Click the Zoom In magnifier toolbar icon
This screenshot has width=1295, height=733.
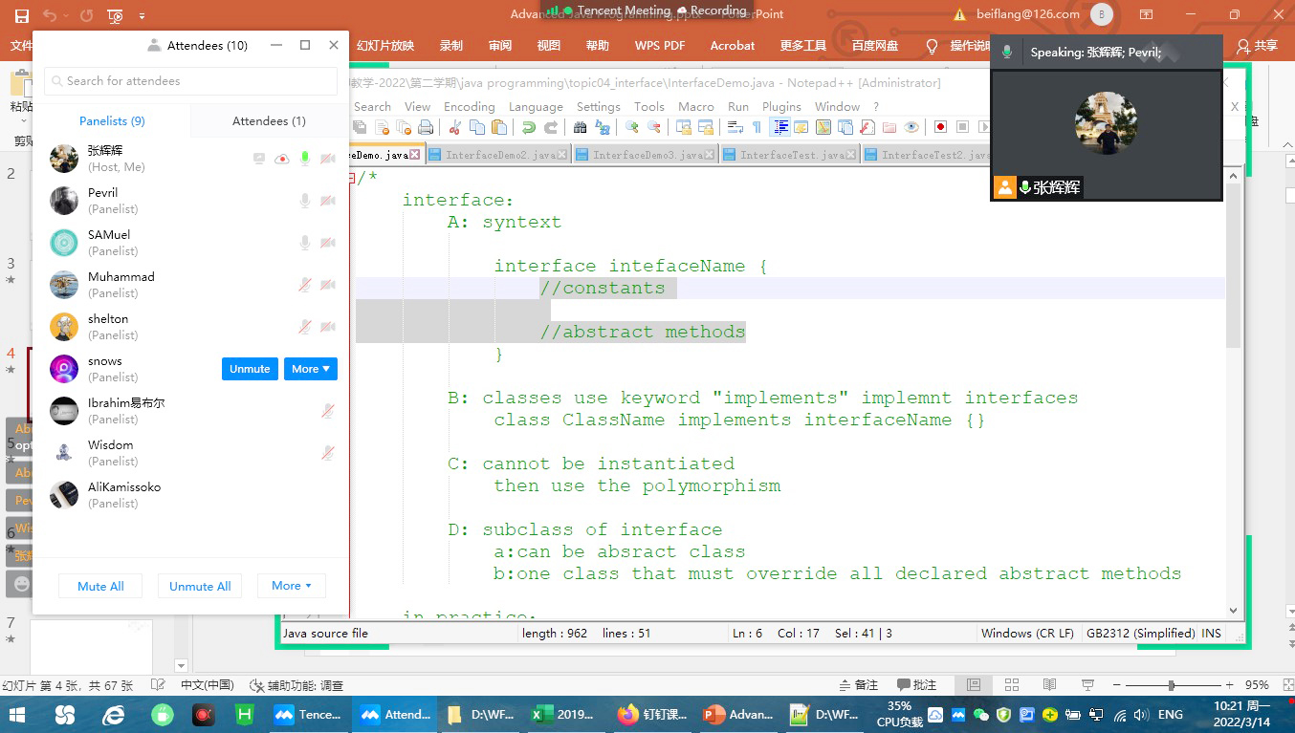[x=632, y=127]
